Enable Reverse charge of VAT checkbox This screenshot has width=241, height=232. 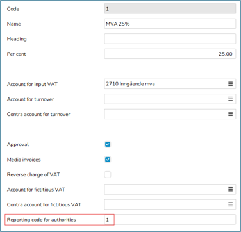[x=108, y=174]
